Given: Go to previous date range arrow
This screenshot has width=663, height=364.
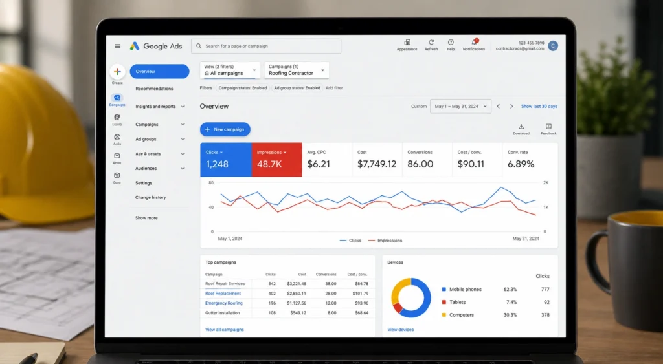Looking at the screenshot, I should pyautogui.click(x=499, y=107).
